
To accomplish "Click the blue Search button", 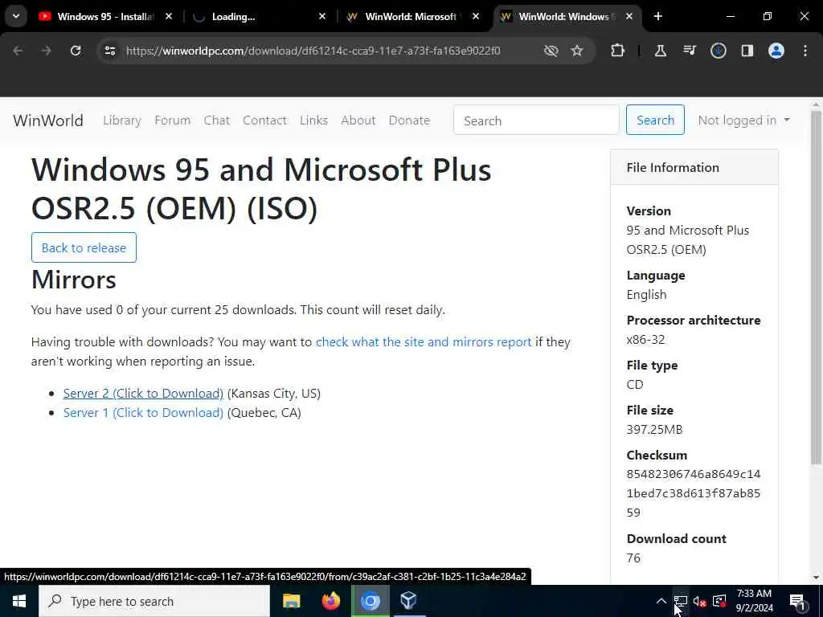I will tap(655, 121).
